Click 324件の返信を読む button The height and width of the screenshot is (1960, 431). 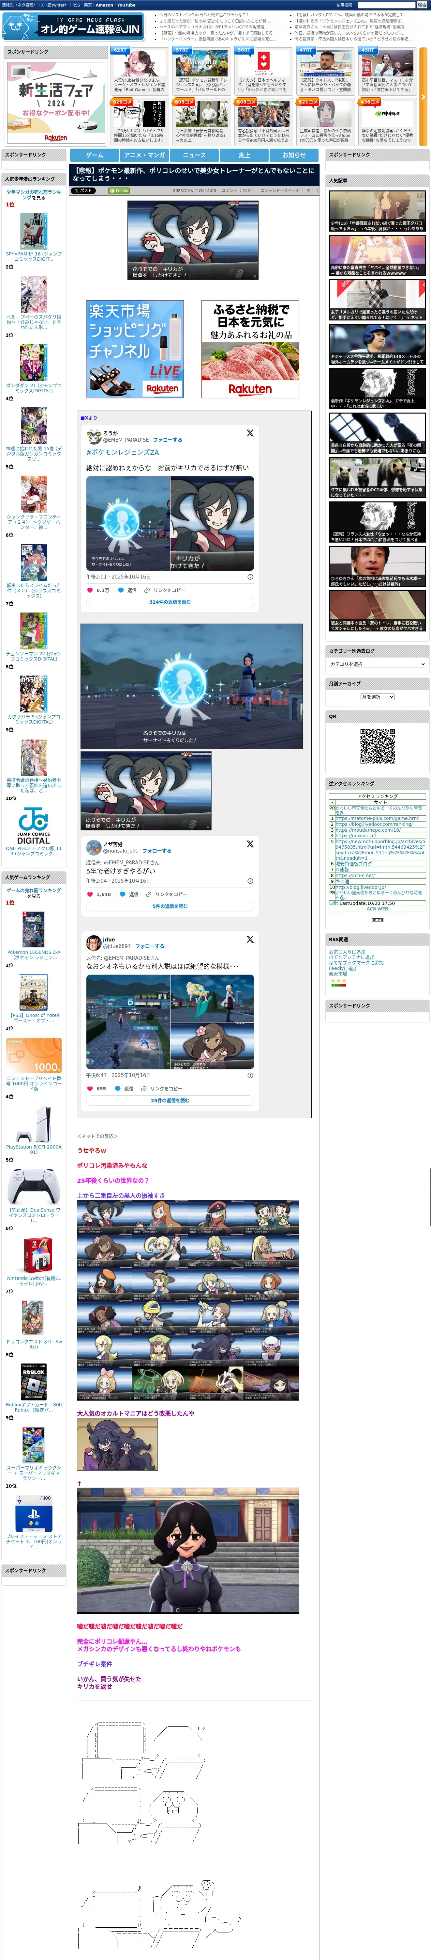[x=170, y=602]
